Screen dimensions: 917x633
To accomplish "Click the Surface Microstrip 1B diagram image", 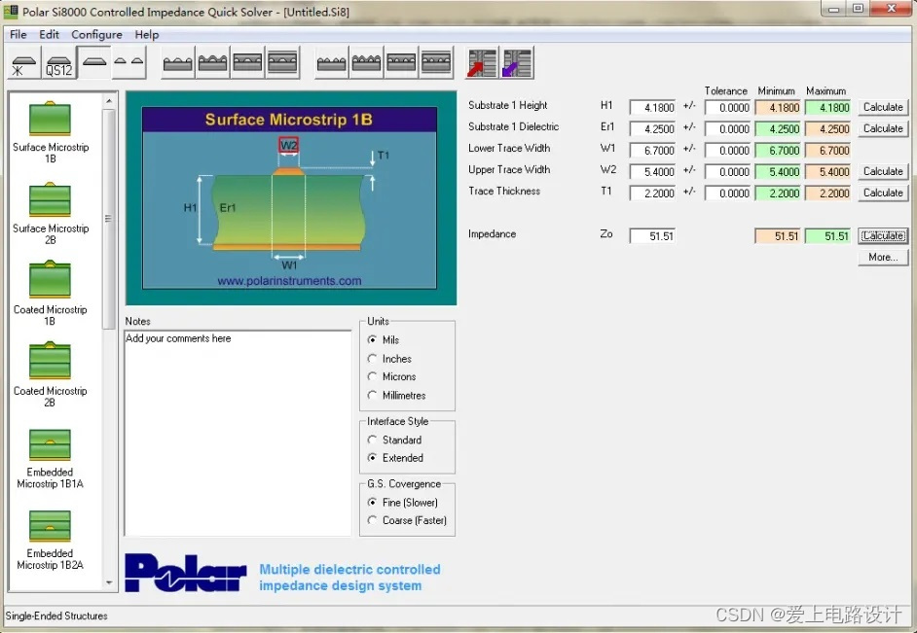I will pyautogui.click(x=289, y=198).
